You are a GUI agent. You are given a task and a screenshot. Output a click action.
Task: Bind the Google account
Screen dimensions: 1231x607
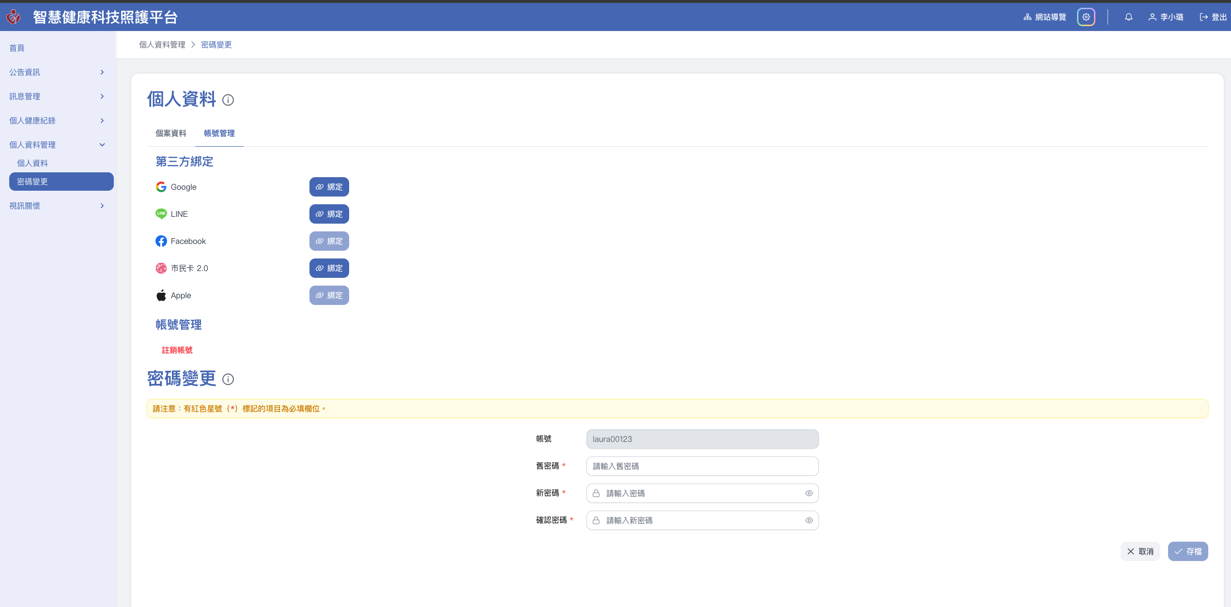(x=329, y=187)
